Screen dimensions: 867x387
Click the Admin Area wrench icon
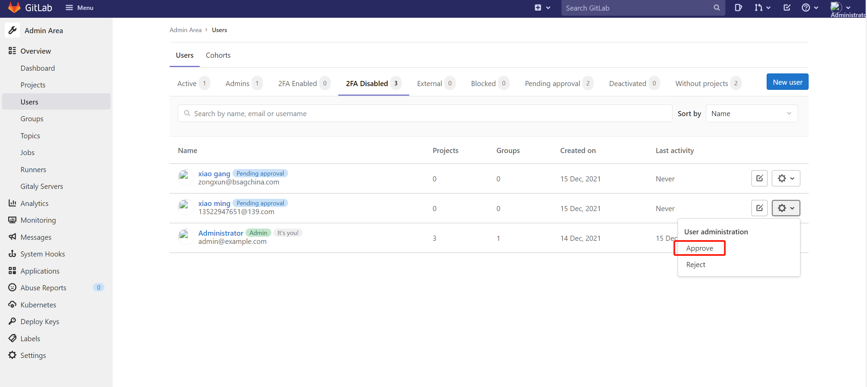click(x=13, y=30)
